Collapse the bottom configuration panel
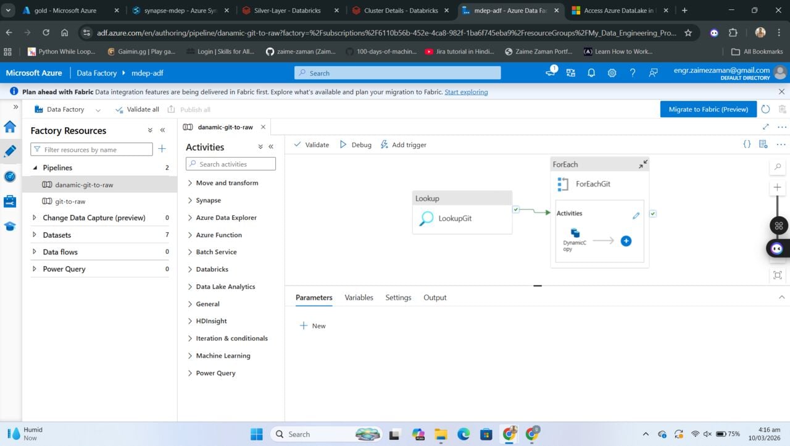The width and height of the screenshot is (790, 446). [x=782, y=297]
